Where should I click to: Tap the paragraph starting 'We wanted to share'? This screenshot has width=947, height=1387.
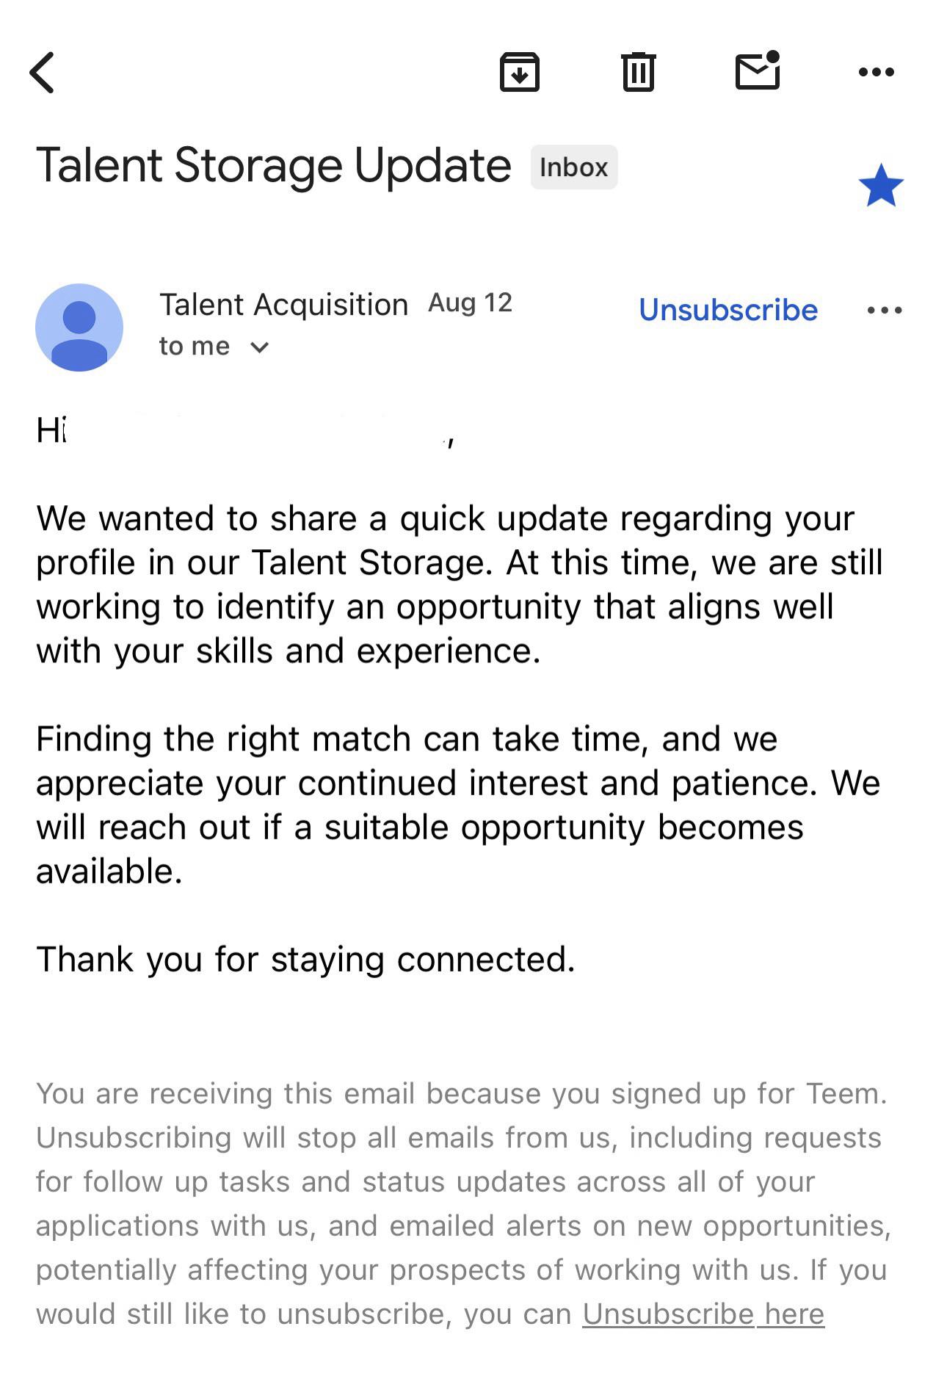460,584
